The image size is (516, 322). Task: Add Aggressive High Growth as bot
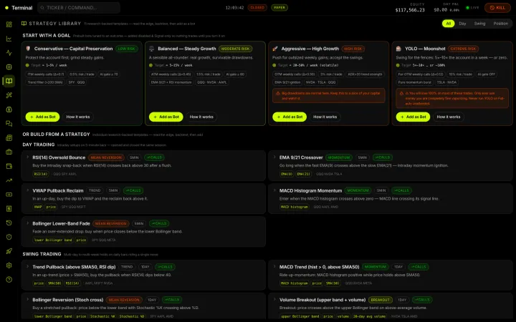(x=290, y=117)
